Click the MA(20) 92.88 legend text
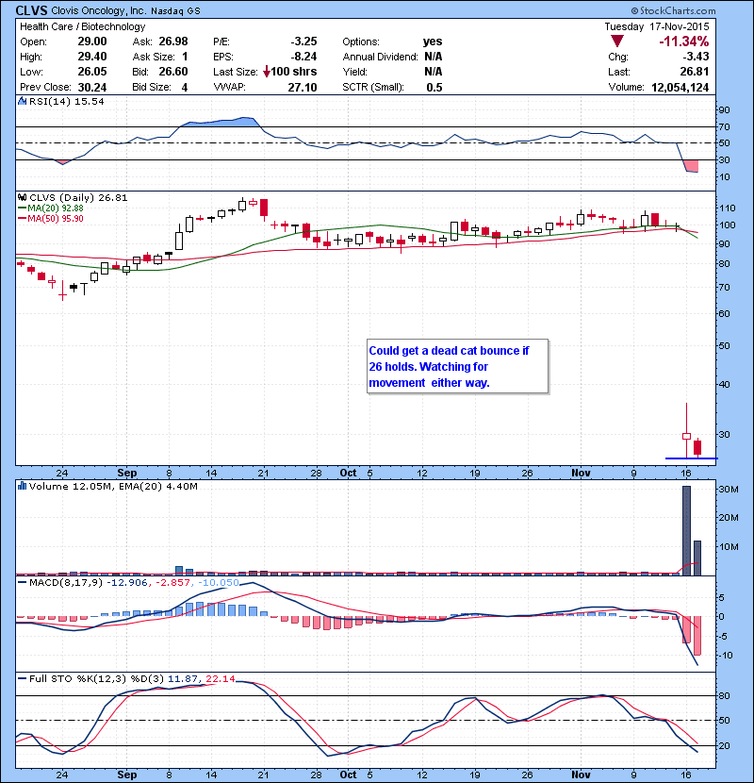Viewport: 754px width, 783px height. (x=56, y=208)
